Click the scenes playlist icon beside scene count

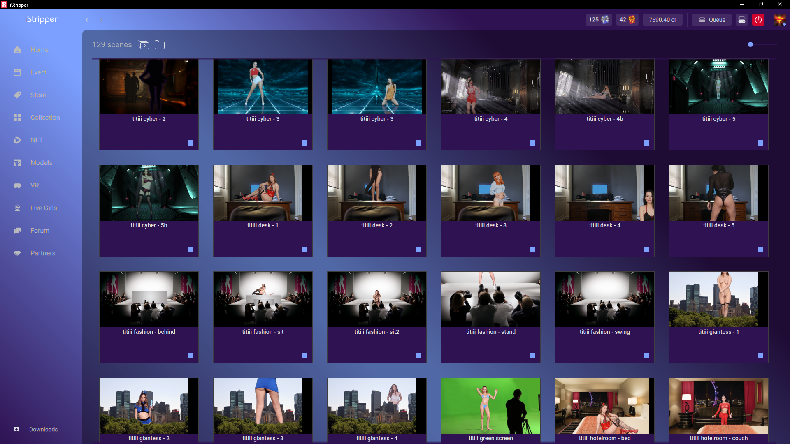143,44
